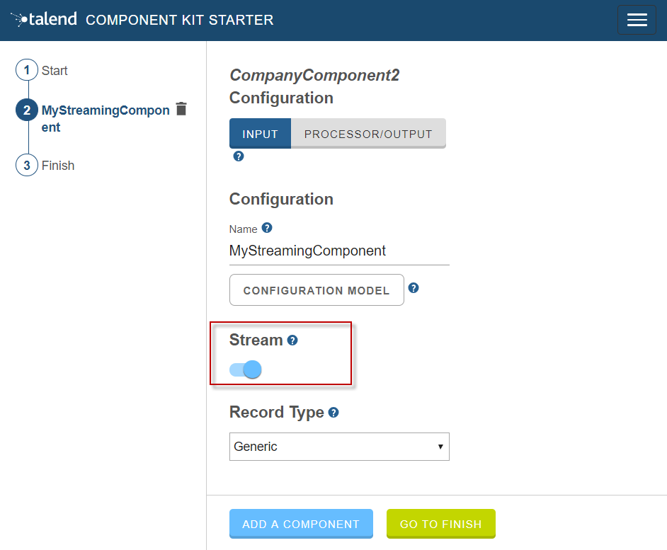Click the component Name text field
Screen dimensions: 667x550
click(x=339, y=251)
